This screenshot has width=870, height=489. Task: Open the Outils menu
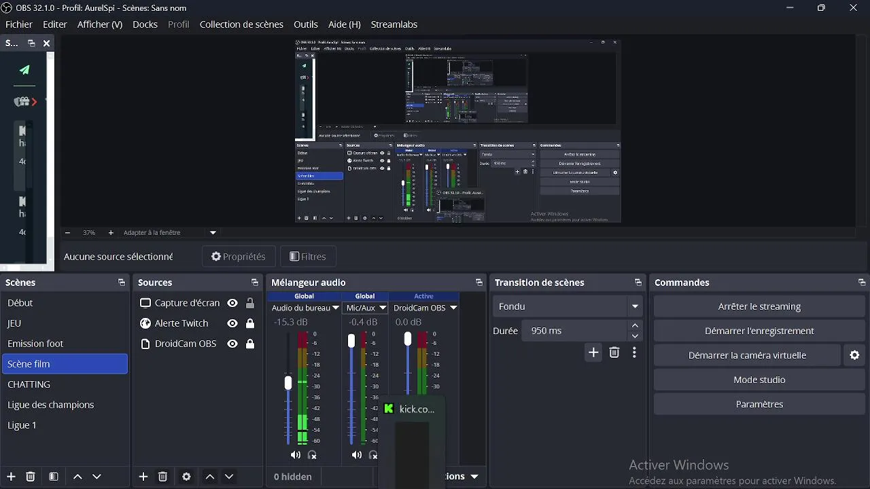(306, 24)
